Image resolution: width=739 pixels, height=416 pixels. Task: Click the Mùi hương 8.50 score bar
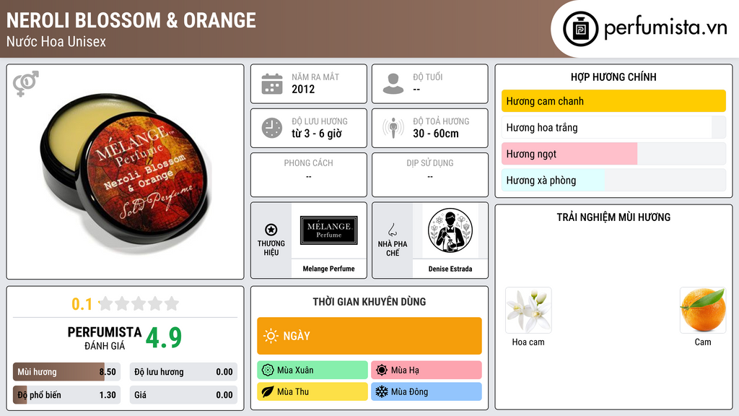coord(67,372)
